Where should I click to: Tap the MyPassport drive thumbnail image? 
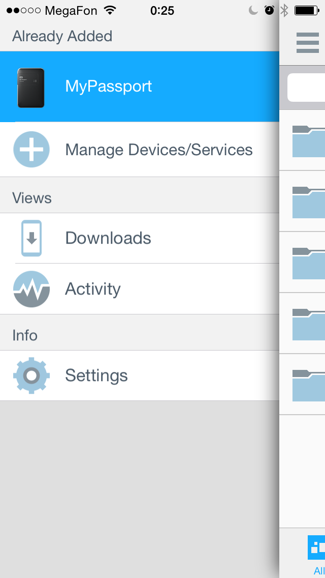[x=31, y=88]
